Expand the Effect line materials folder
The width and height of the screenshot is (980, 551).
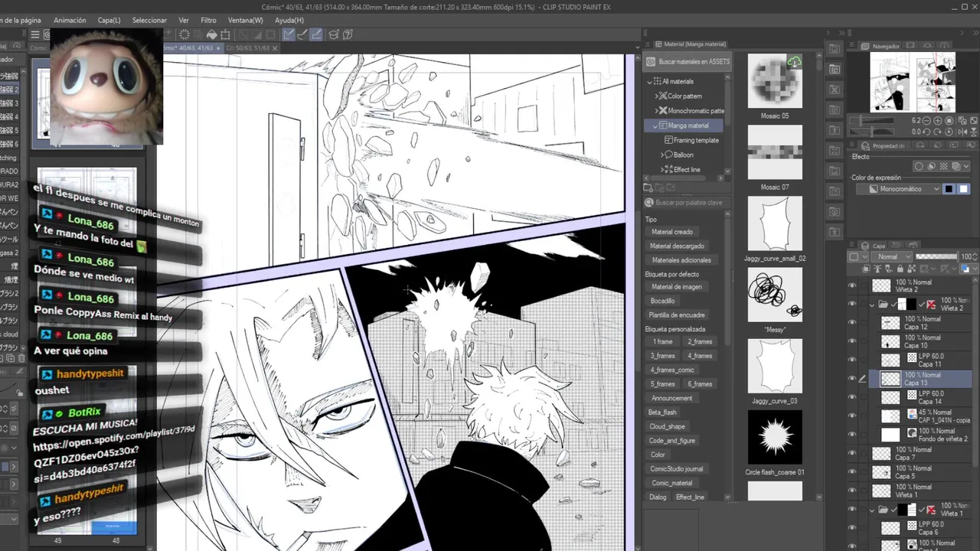click(x=662, y=169)
